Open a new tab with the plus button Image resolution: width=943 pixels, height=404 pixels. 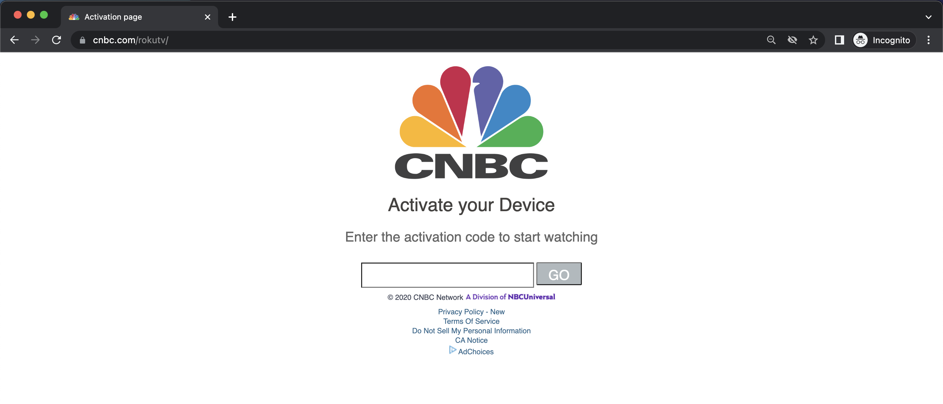[x=232, y=17]
